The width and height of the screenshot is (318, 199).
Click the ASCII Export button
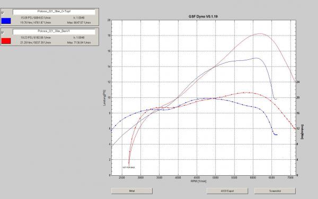pos(227,191)
